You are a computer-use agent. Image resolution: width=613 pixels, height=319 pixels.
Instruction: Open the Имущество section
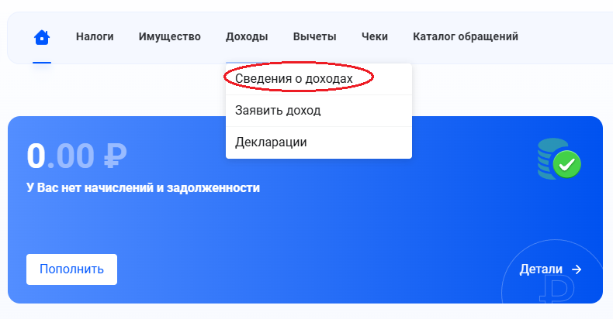[169, 36]
